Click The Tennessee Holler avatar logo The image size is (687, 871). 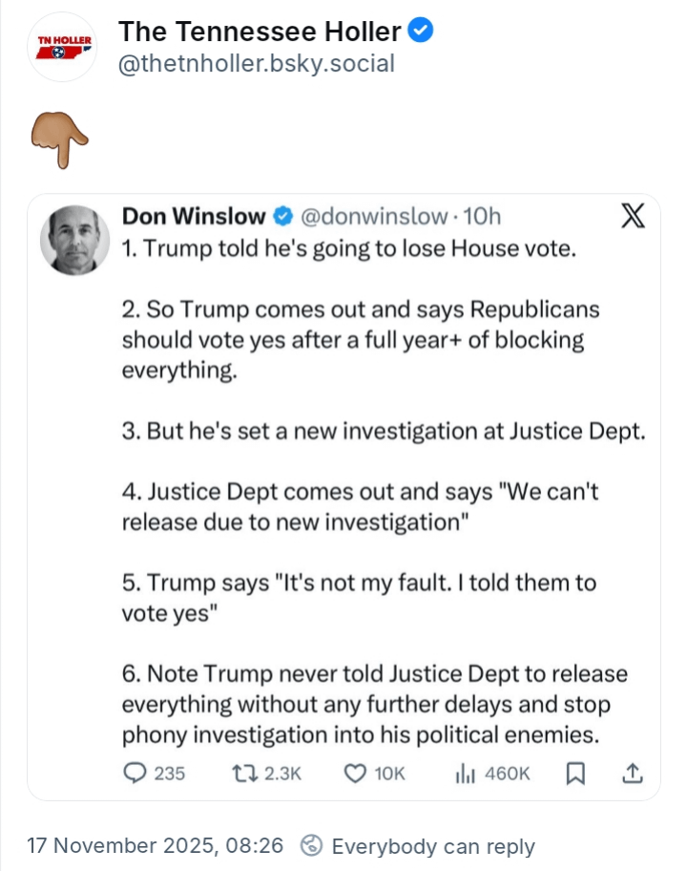[x=64, y=45]
